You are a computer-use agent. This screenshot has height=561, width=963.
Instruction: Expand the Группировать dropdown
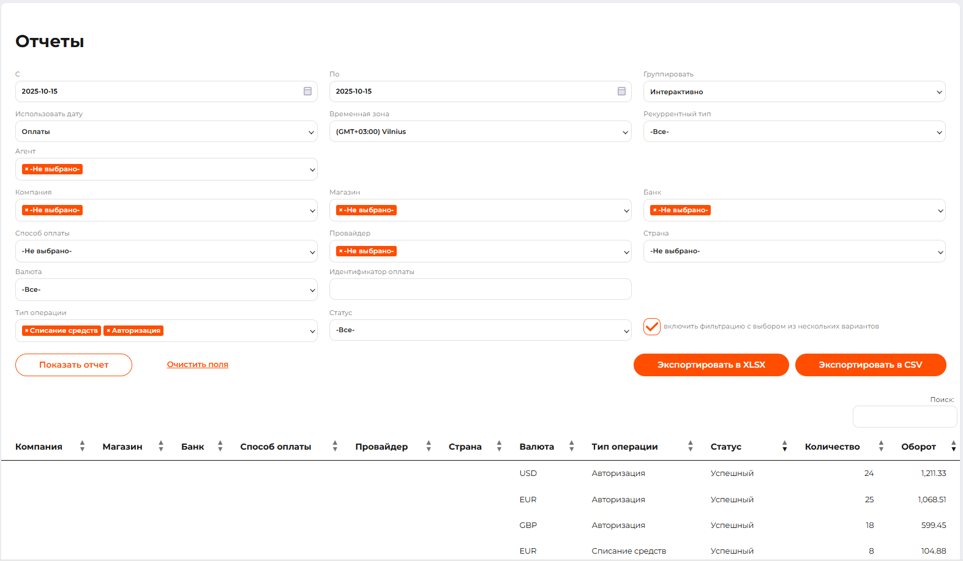point(793,92)
